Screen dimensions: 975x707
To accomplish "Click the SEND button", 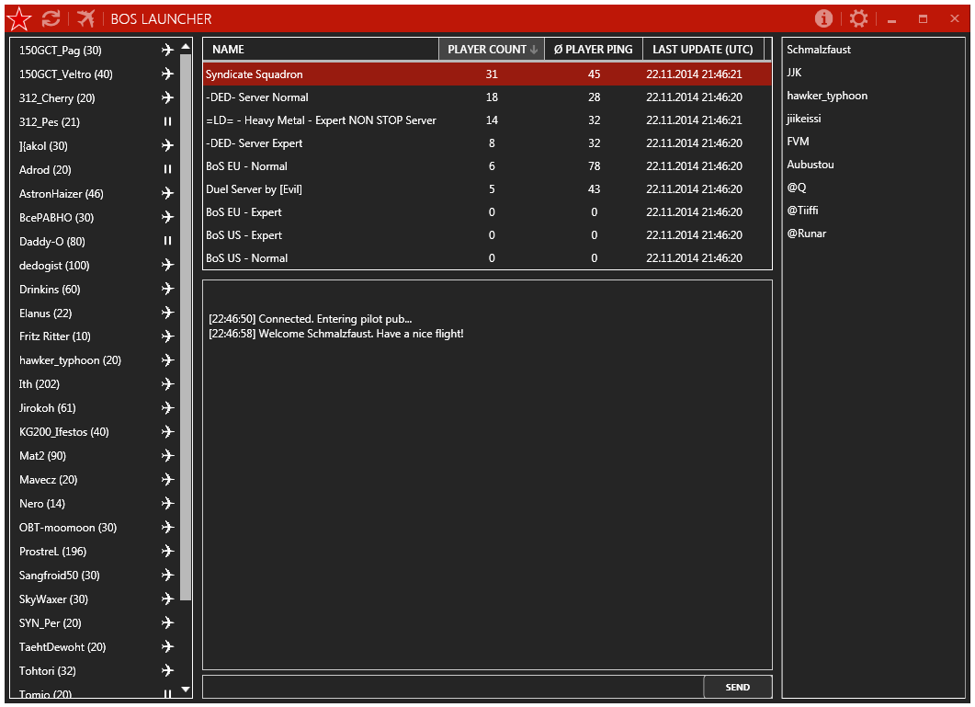I will point(738,687).
